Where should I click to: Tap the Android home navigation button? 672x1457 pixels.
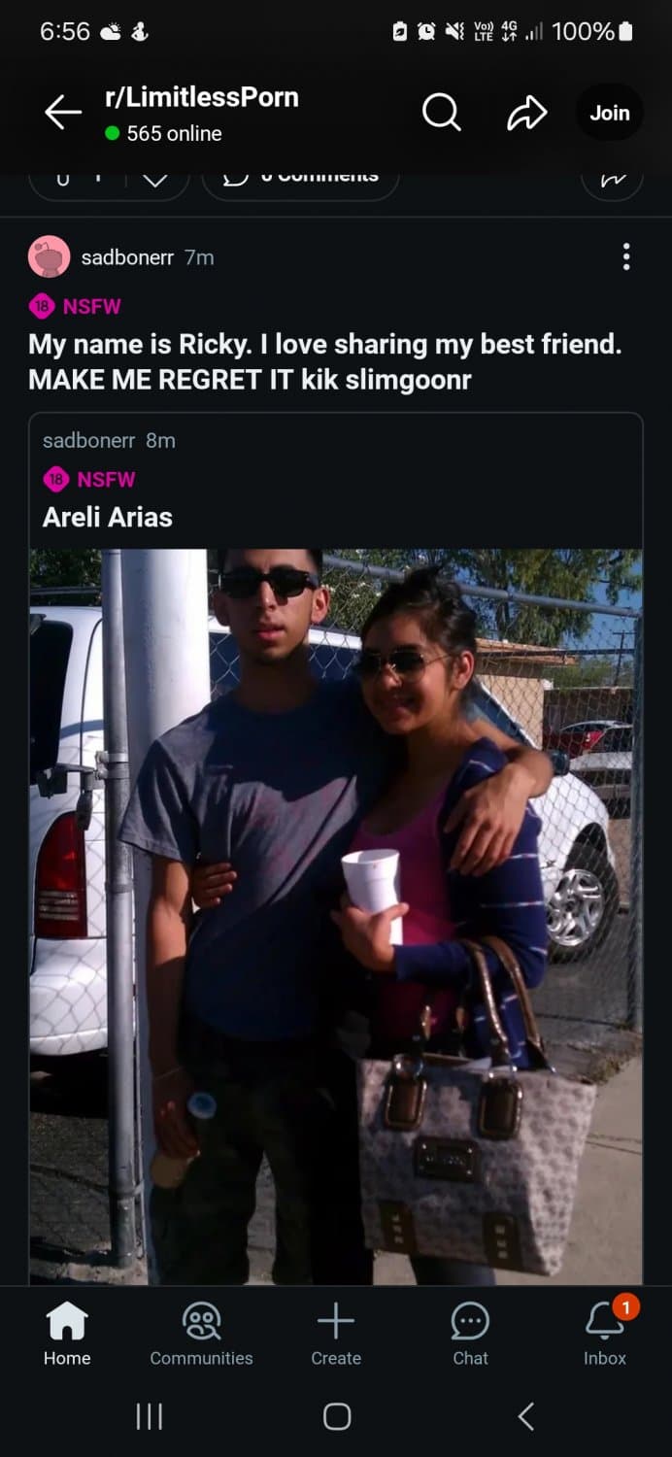[337, 1417]
